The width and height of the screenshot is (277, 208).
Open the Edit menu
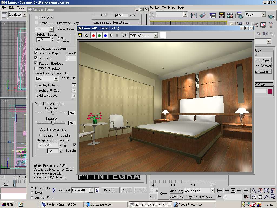coord(11,8)
